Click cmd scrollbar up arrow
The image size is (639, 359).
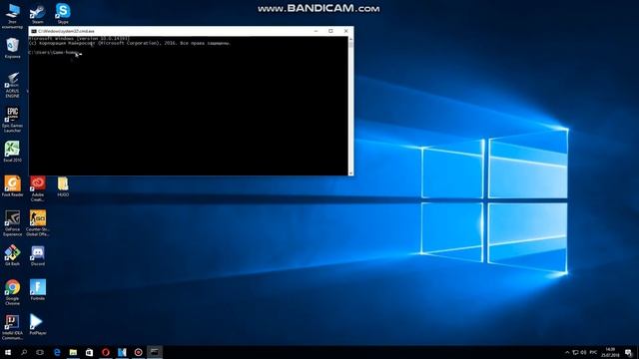(x=350, y=39)
